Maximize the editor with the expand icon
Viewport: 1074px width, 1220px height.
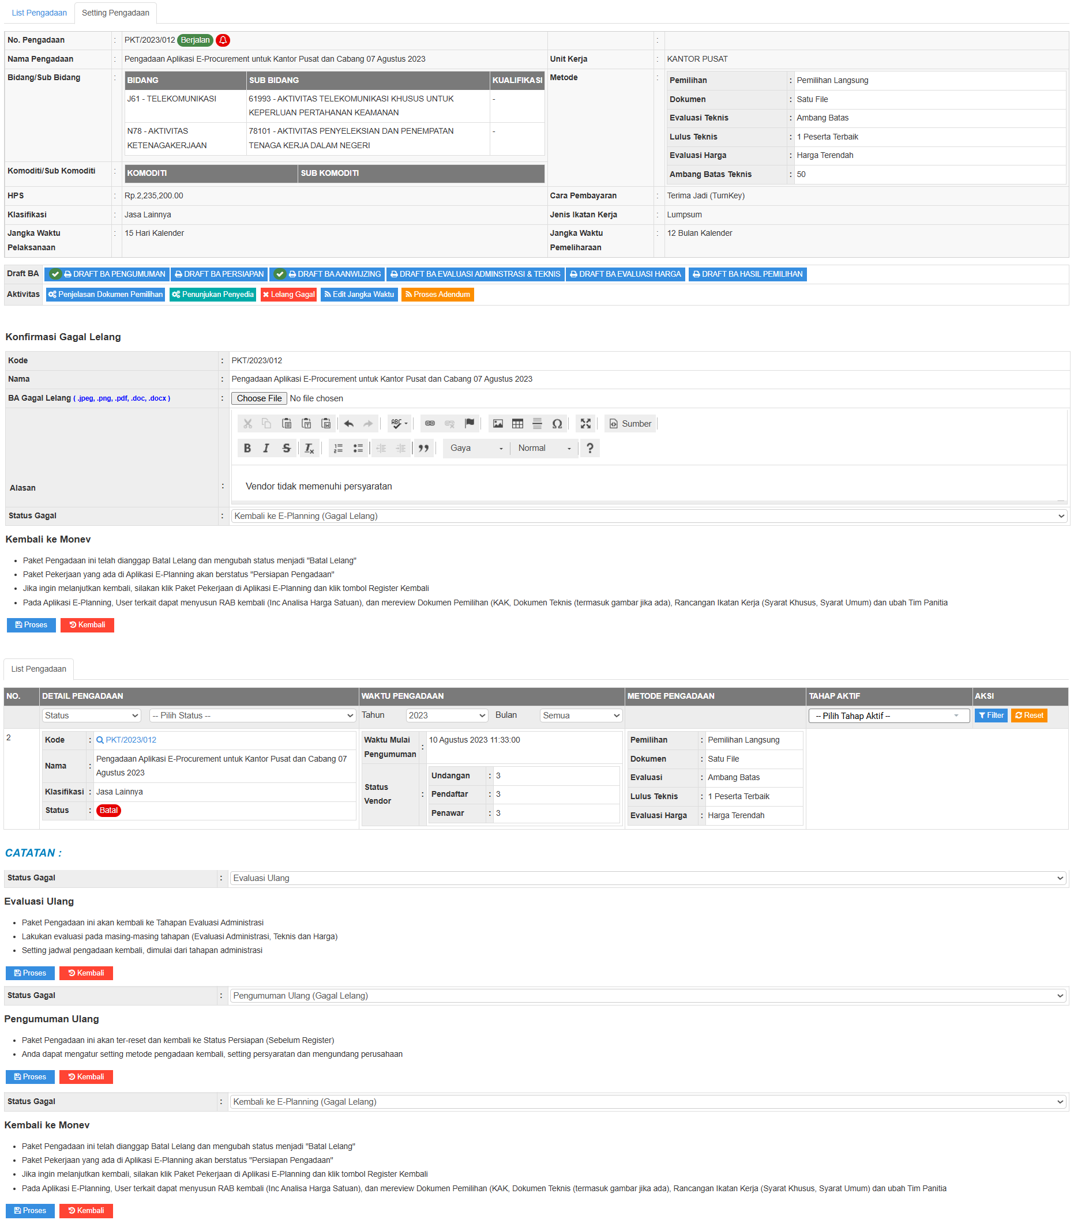pyautogui.click(x=585, y=424)
